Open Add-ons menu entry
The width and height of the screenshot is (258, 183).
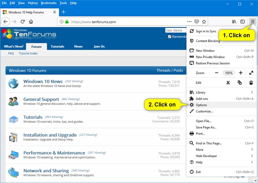pyautogui.click(x=222, y=99)
